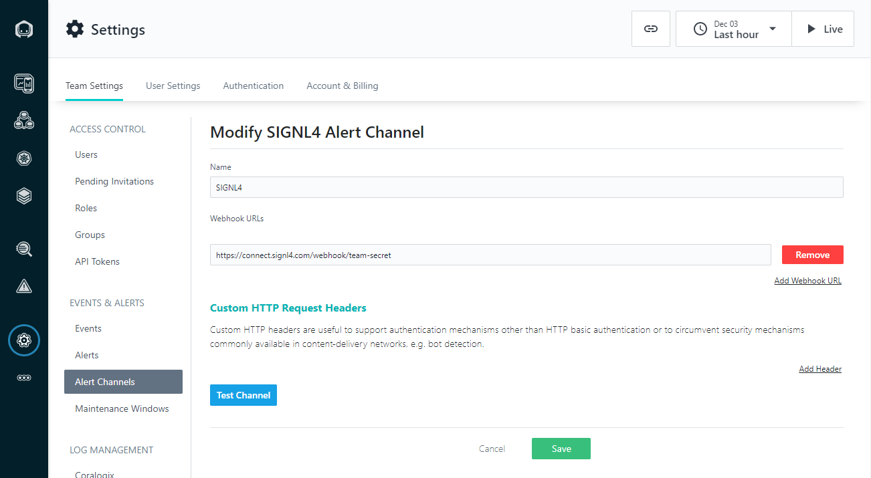Select the settings gear icon in sidebar
Image resolution: width=871 pixels, height=478 pixels.
tap(24, 340)
